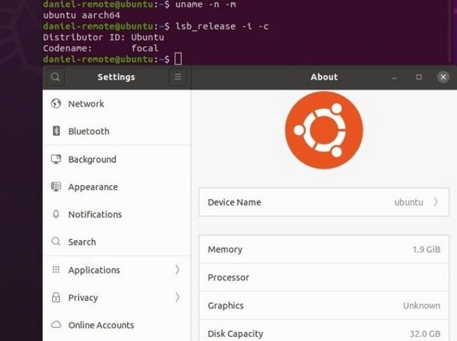Image resolution: width=457 pixels, height=341 pixels.
Task: Click the terminal cursor at the prompt
Action: point(178,59)
